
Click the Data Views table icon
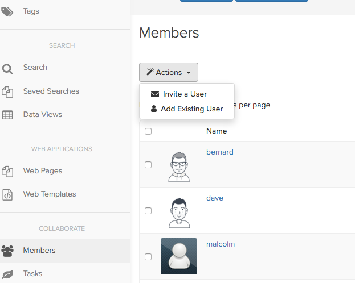[x=7, y=115]
